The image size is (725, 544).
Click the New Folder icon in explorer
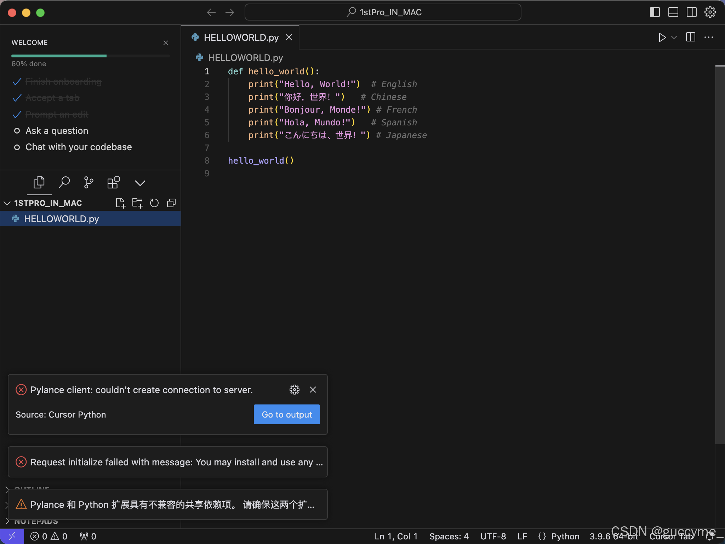pyautogui.click(x=137, y=203)
